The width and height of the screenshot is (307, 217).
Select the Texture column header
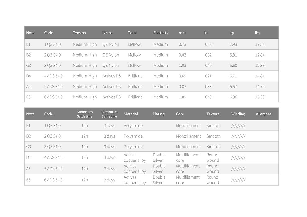(213, 114)
